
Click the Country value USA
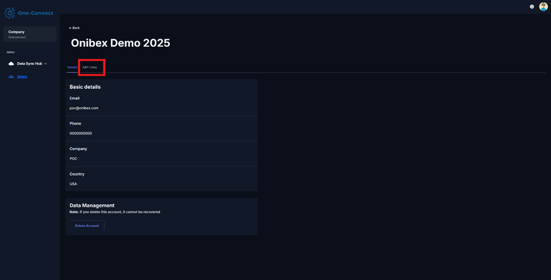(x=73, y=184)
